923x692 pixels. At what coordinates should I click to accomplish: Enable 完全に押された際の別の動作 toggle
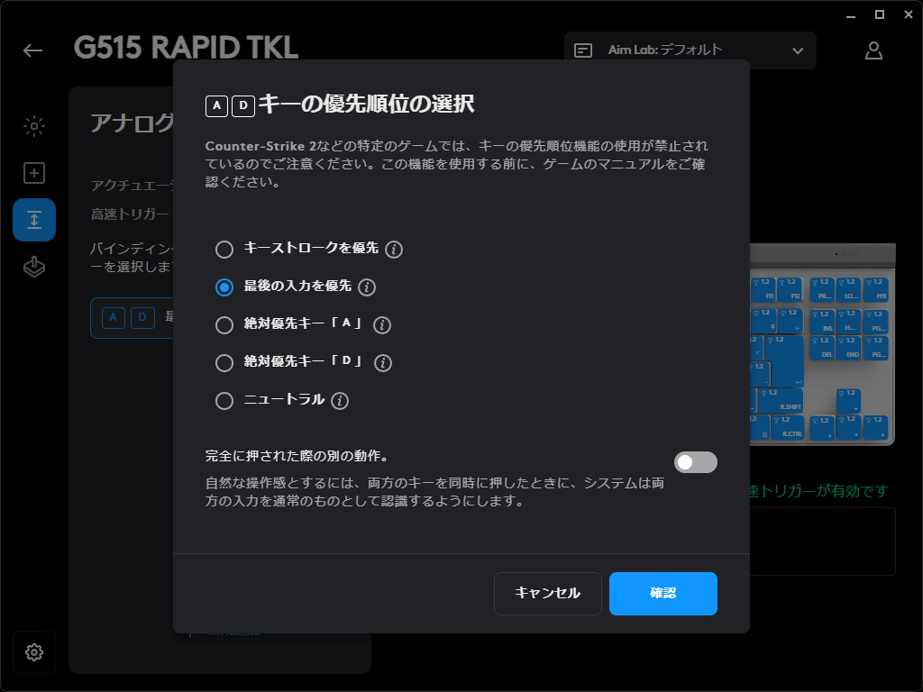tap(695, 461)
